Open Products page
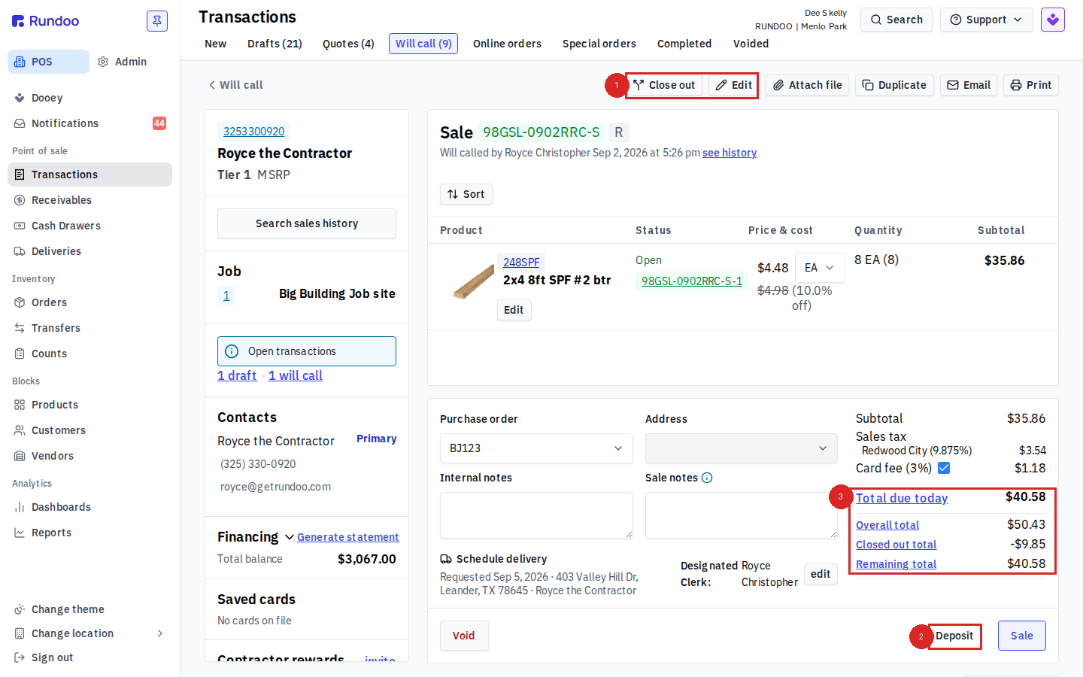 tap(54, 405)
